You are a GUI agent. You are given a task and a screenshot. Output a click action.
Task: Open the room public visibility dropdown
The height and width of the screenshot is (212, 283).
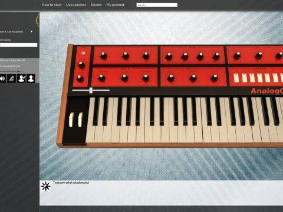pos(31,32)
